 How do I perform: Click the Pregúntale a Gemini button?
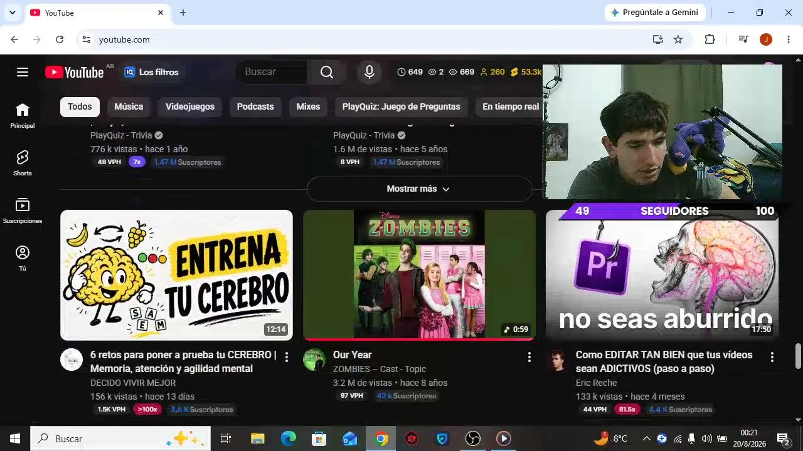655,13
